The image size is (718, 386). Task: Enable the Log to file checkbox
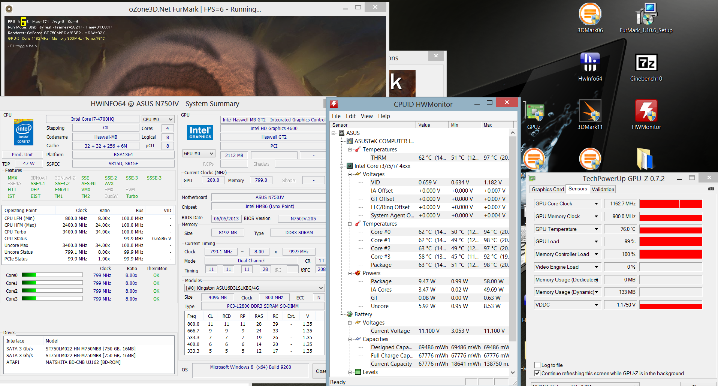[x=537, y=365]
